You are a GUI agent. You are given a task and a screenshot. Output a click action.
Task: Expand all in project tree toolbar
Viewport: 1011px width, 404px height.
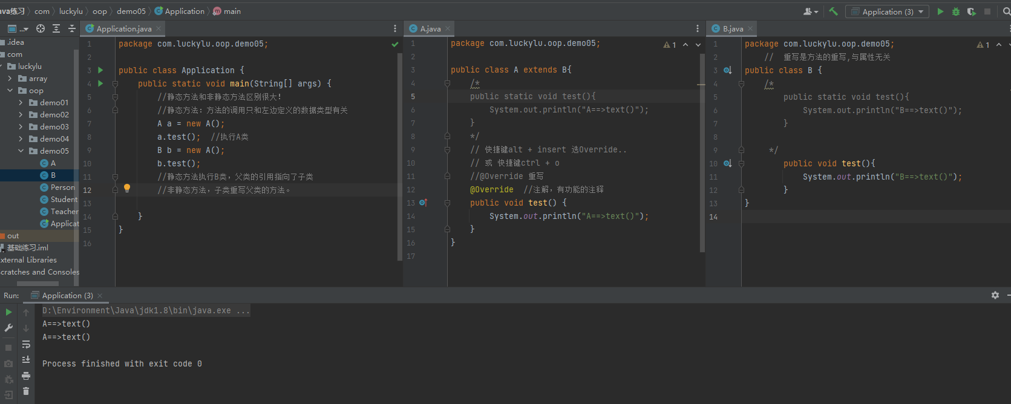[56, 28]
